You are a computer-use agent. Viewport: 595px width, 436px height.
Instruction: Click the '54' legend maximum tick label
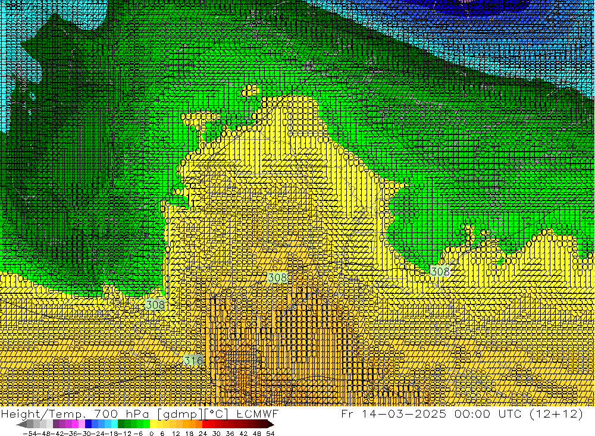(x=270, y=434)
